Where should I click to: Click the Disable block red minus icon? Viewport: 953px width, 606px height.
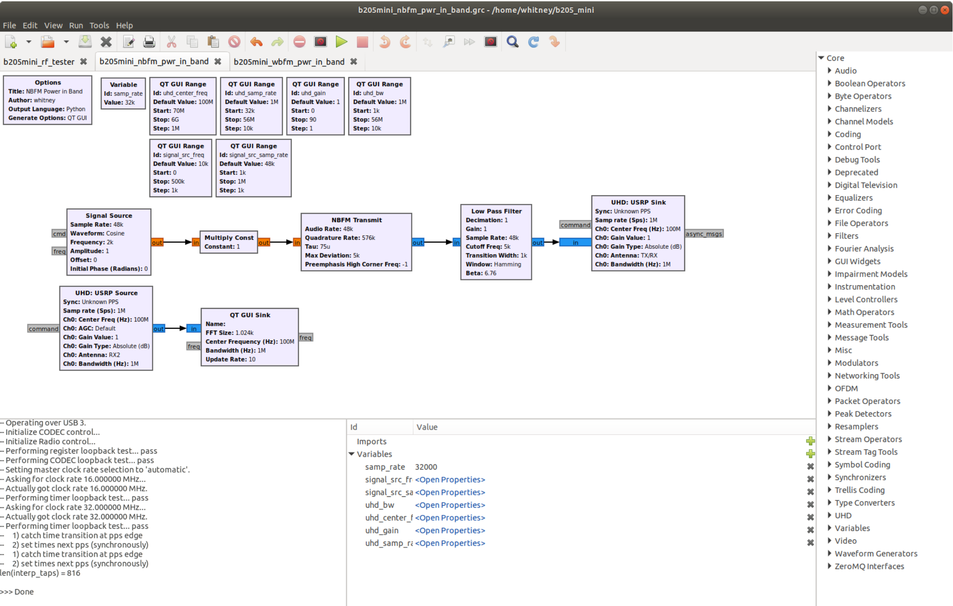(x=299, y=42)
